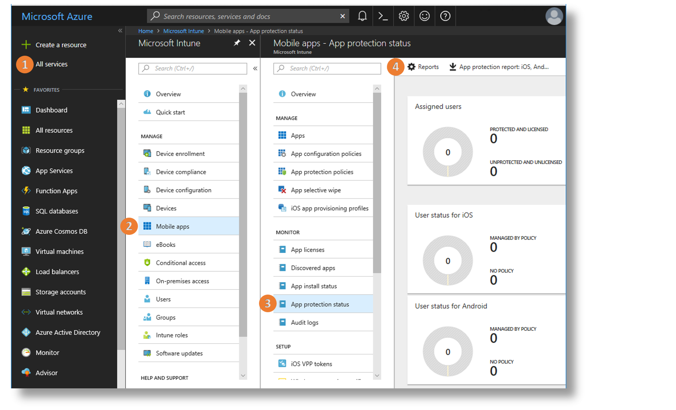Click the user account avatar
The height and width of the screenshot is (410, 676).
(x=554, y=16)
